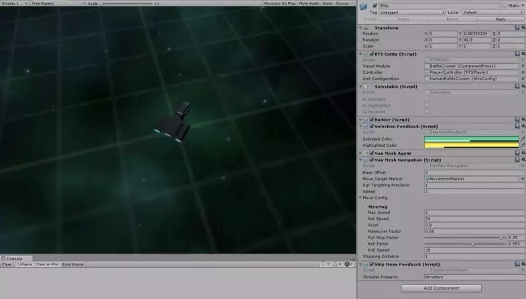
Task: Click object picker circle beside Unit Configuration field
Action: tap(523, 78)
